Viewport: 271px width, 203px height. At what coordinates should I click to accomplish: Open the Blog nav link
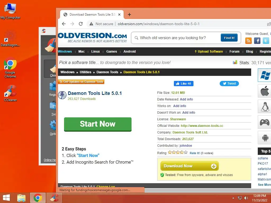coord(250,52)
